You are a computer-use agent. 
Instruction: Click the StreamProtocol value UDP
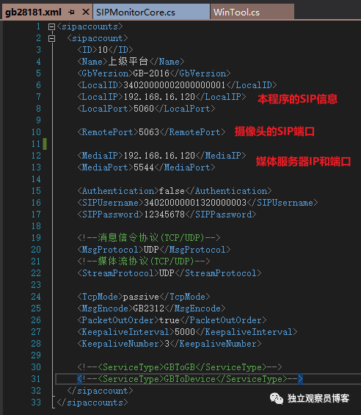[167, 273]
